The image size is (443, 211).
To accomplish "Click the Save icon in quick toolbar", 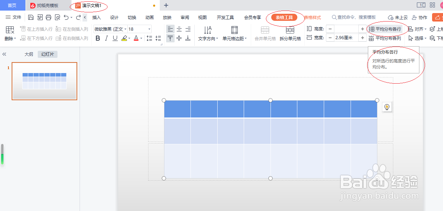I will click(31, 17).
